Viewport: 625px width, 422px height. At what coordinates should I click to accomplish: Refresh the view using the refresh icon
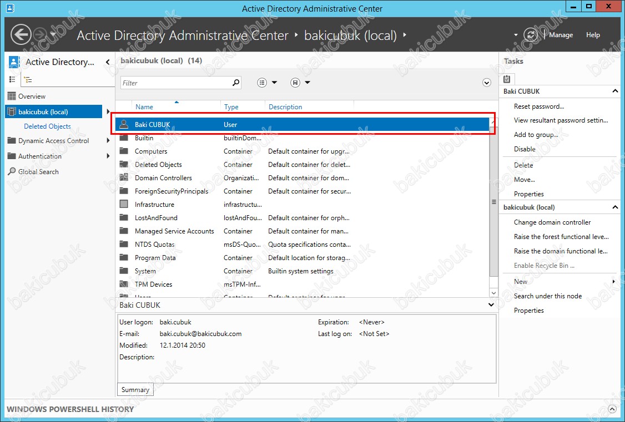pyautogui.click(x=531, y=35)
